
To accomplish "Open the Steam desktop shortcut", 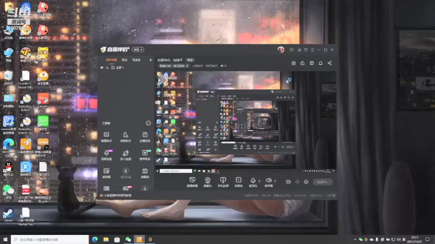I will (x=8, y=215).
